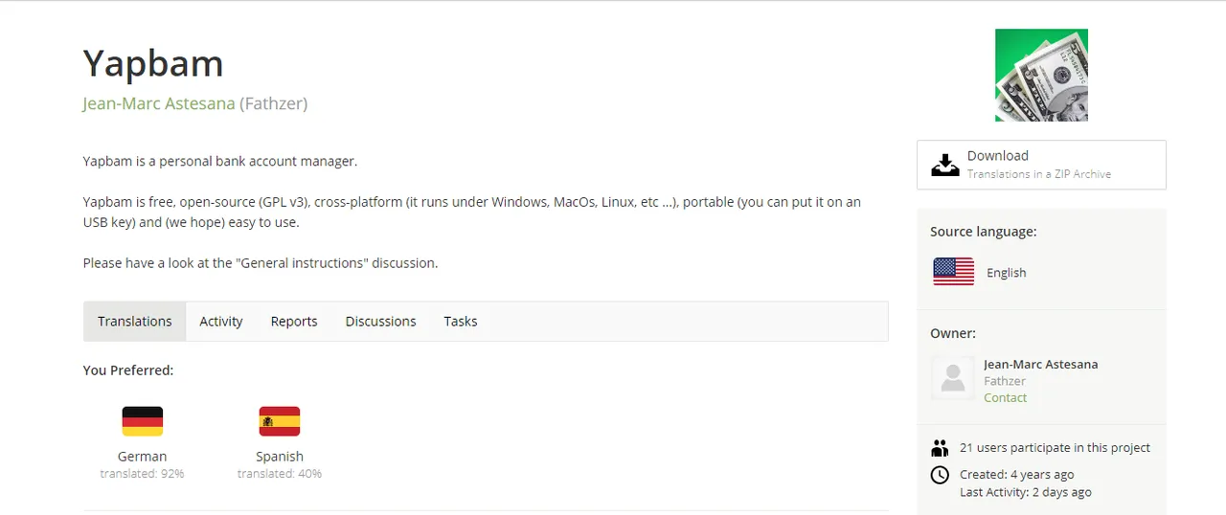The image size is (1226, 515).
Task: Switch to the Translations tab
Action: click(x=134, y=322)
